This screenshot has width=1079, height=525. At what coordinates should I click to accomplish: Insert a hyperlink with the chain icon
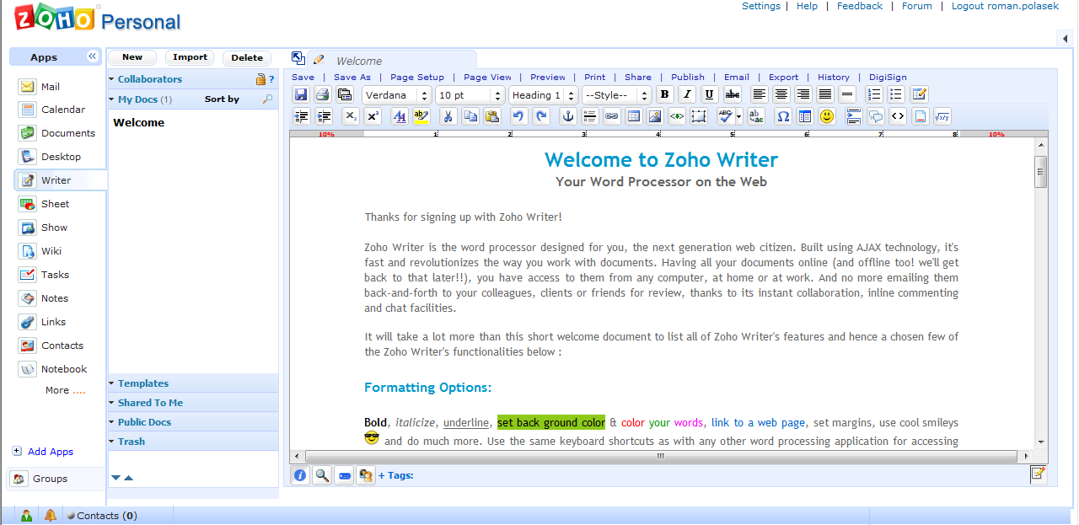pos(612,116)
